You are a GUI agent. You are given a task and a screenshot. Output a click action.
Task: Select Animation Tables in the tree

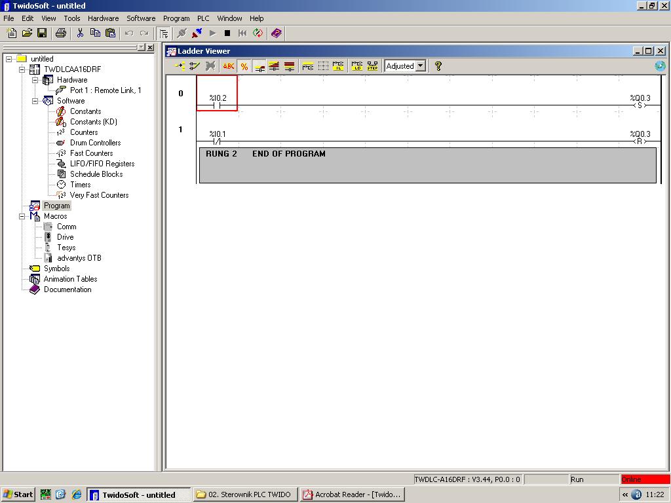coord(70,279)
